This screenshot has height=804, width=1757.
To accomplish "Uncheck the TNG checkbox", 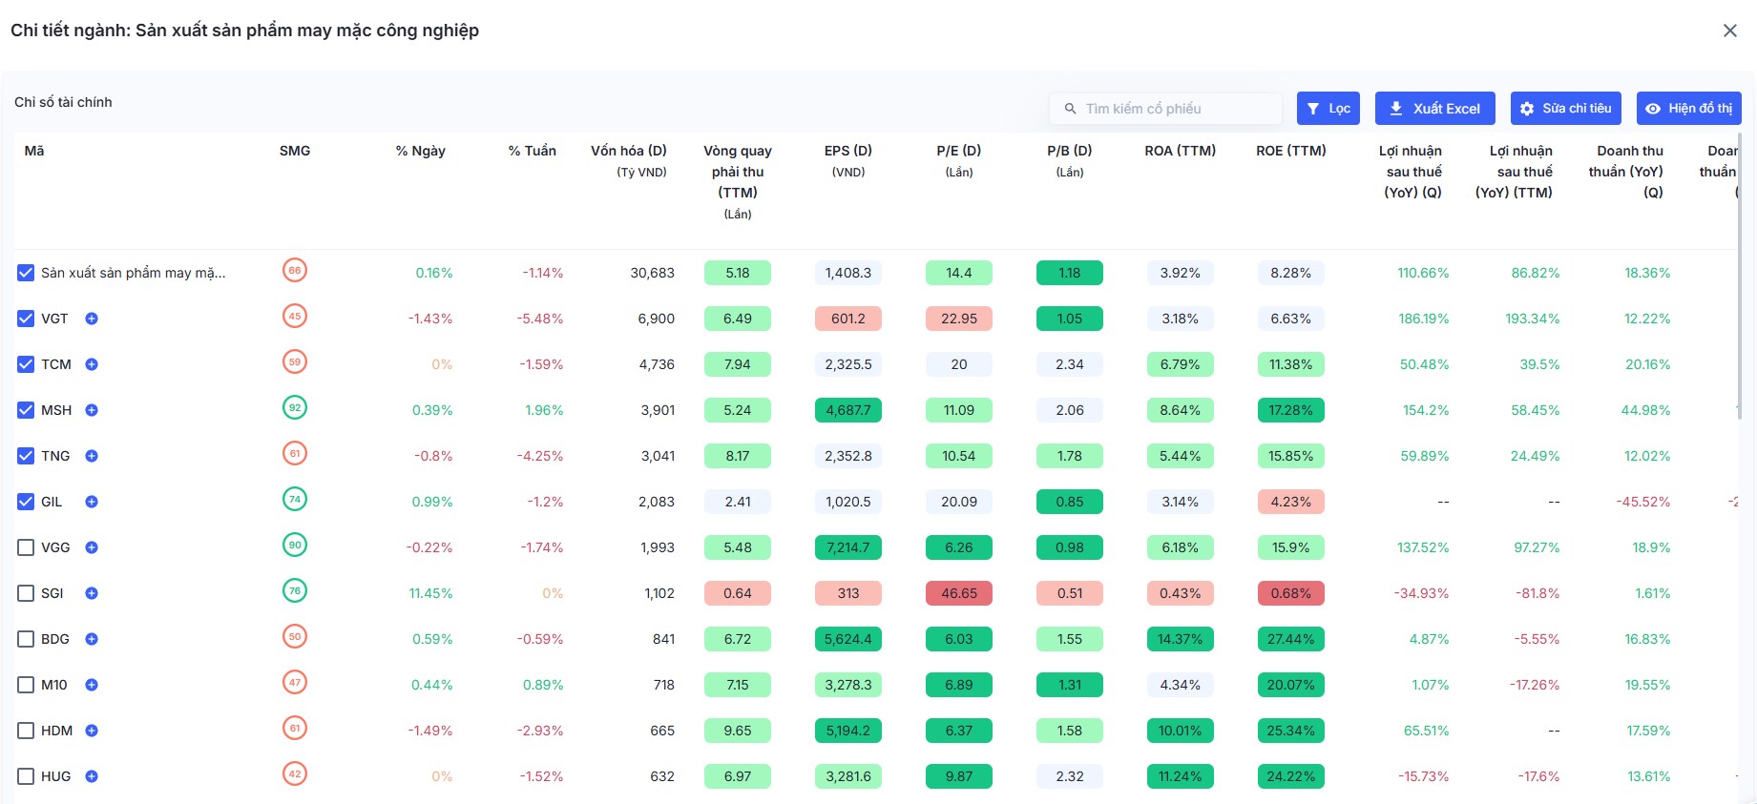I will tap(26, 456).
